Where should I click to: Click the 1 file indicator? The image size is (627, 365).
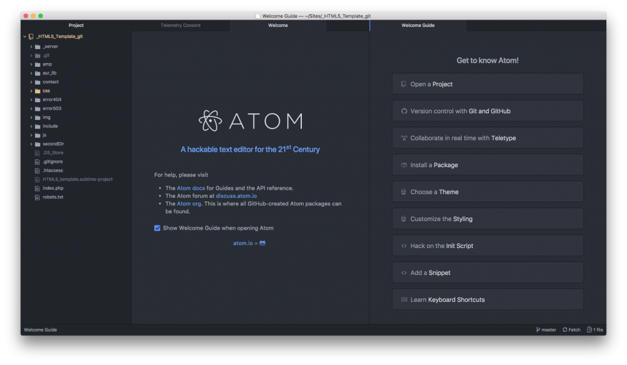(x=595, y=330)
